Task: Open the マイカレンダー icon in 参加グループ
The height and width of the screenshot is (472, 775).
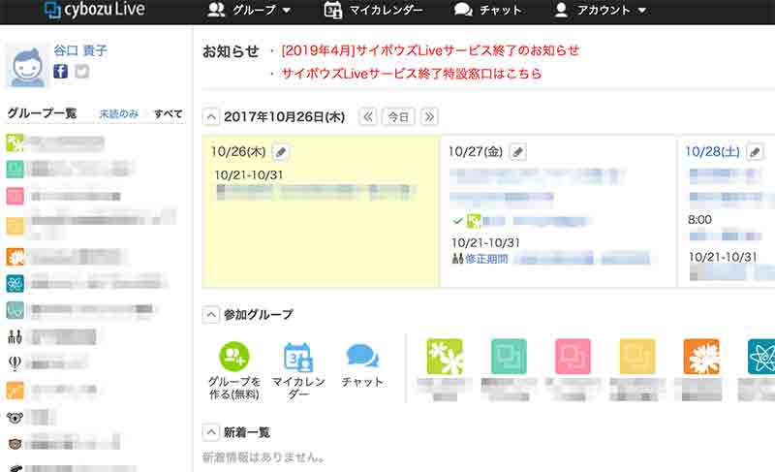Action: 297,357
